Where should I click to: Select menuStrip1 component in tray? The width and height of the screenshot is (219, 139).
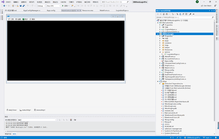click(x=40, y=110)
